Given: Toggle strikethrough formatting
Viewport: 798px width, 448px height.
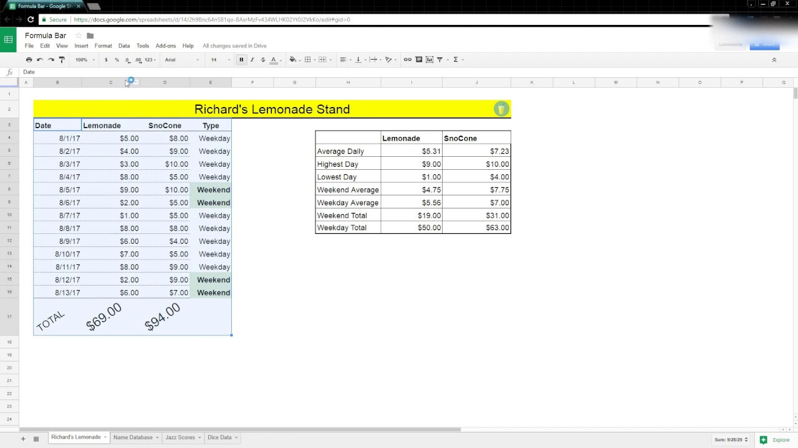Looking at the screenshot, I should [262, 60].
